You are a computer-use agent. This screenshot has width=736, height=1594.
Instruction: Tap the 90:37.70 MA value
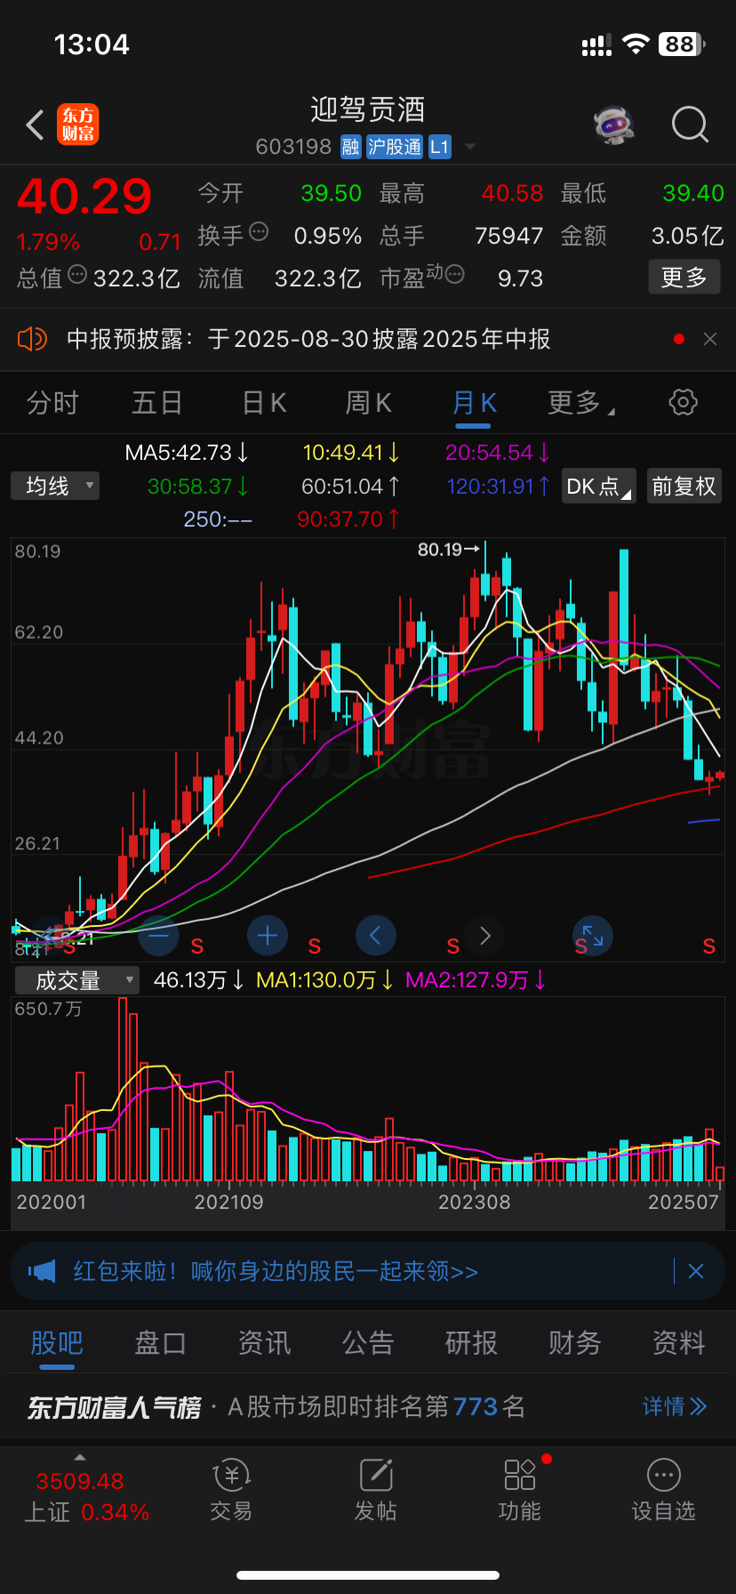pos(348,519)
